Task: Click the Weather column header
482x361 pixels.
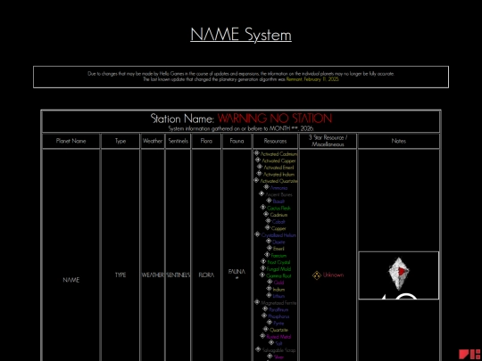Action: (153, 141)
